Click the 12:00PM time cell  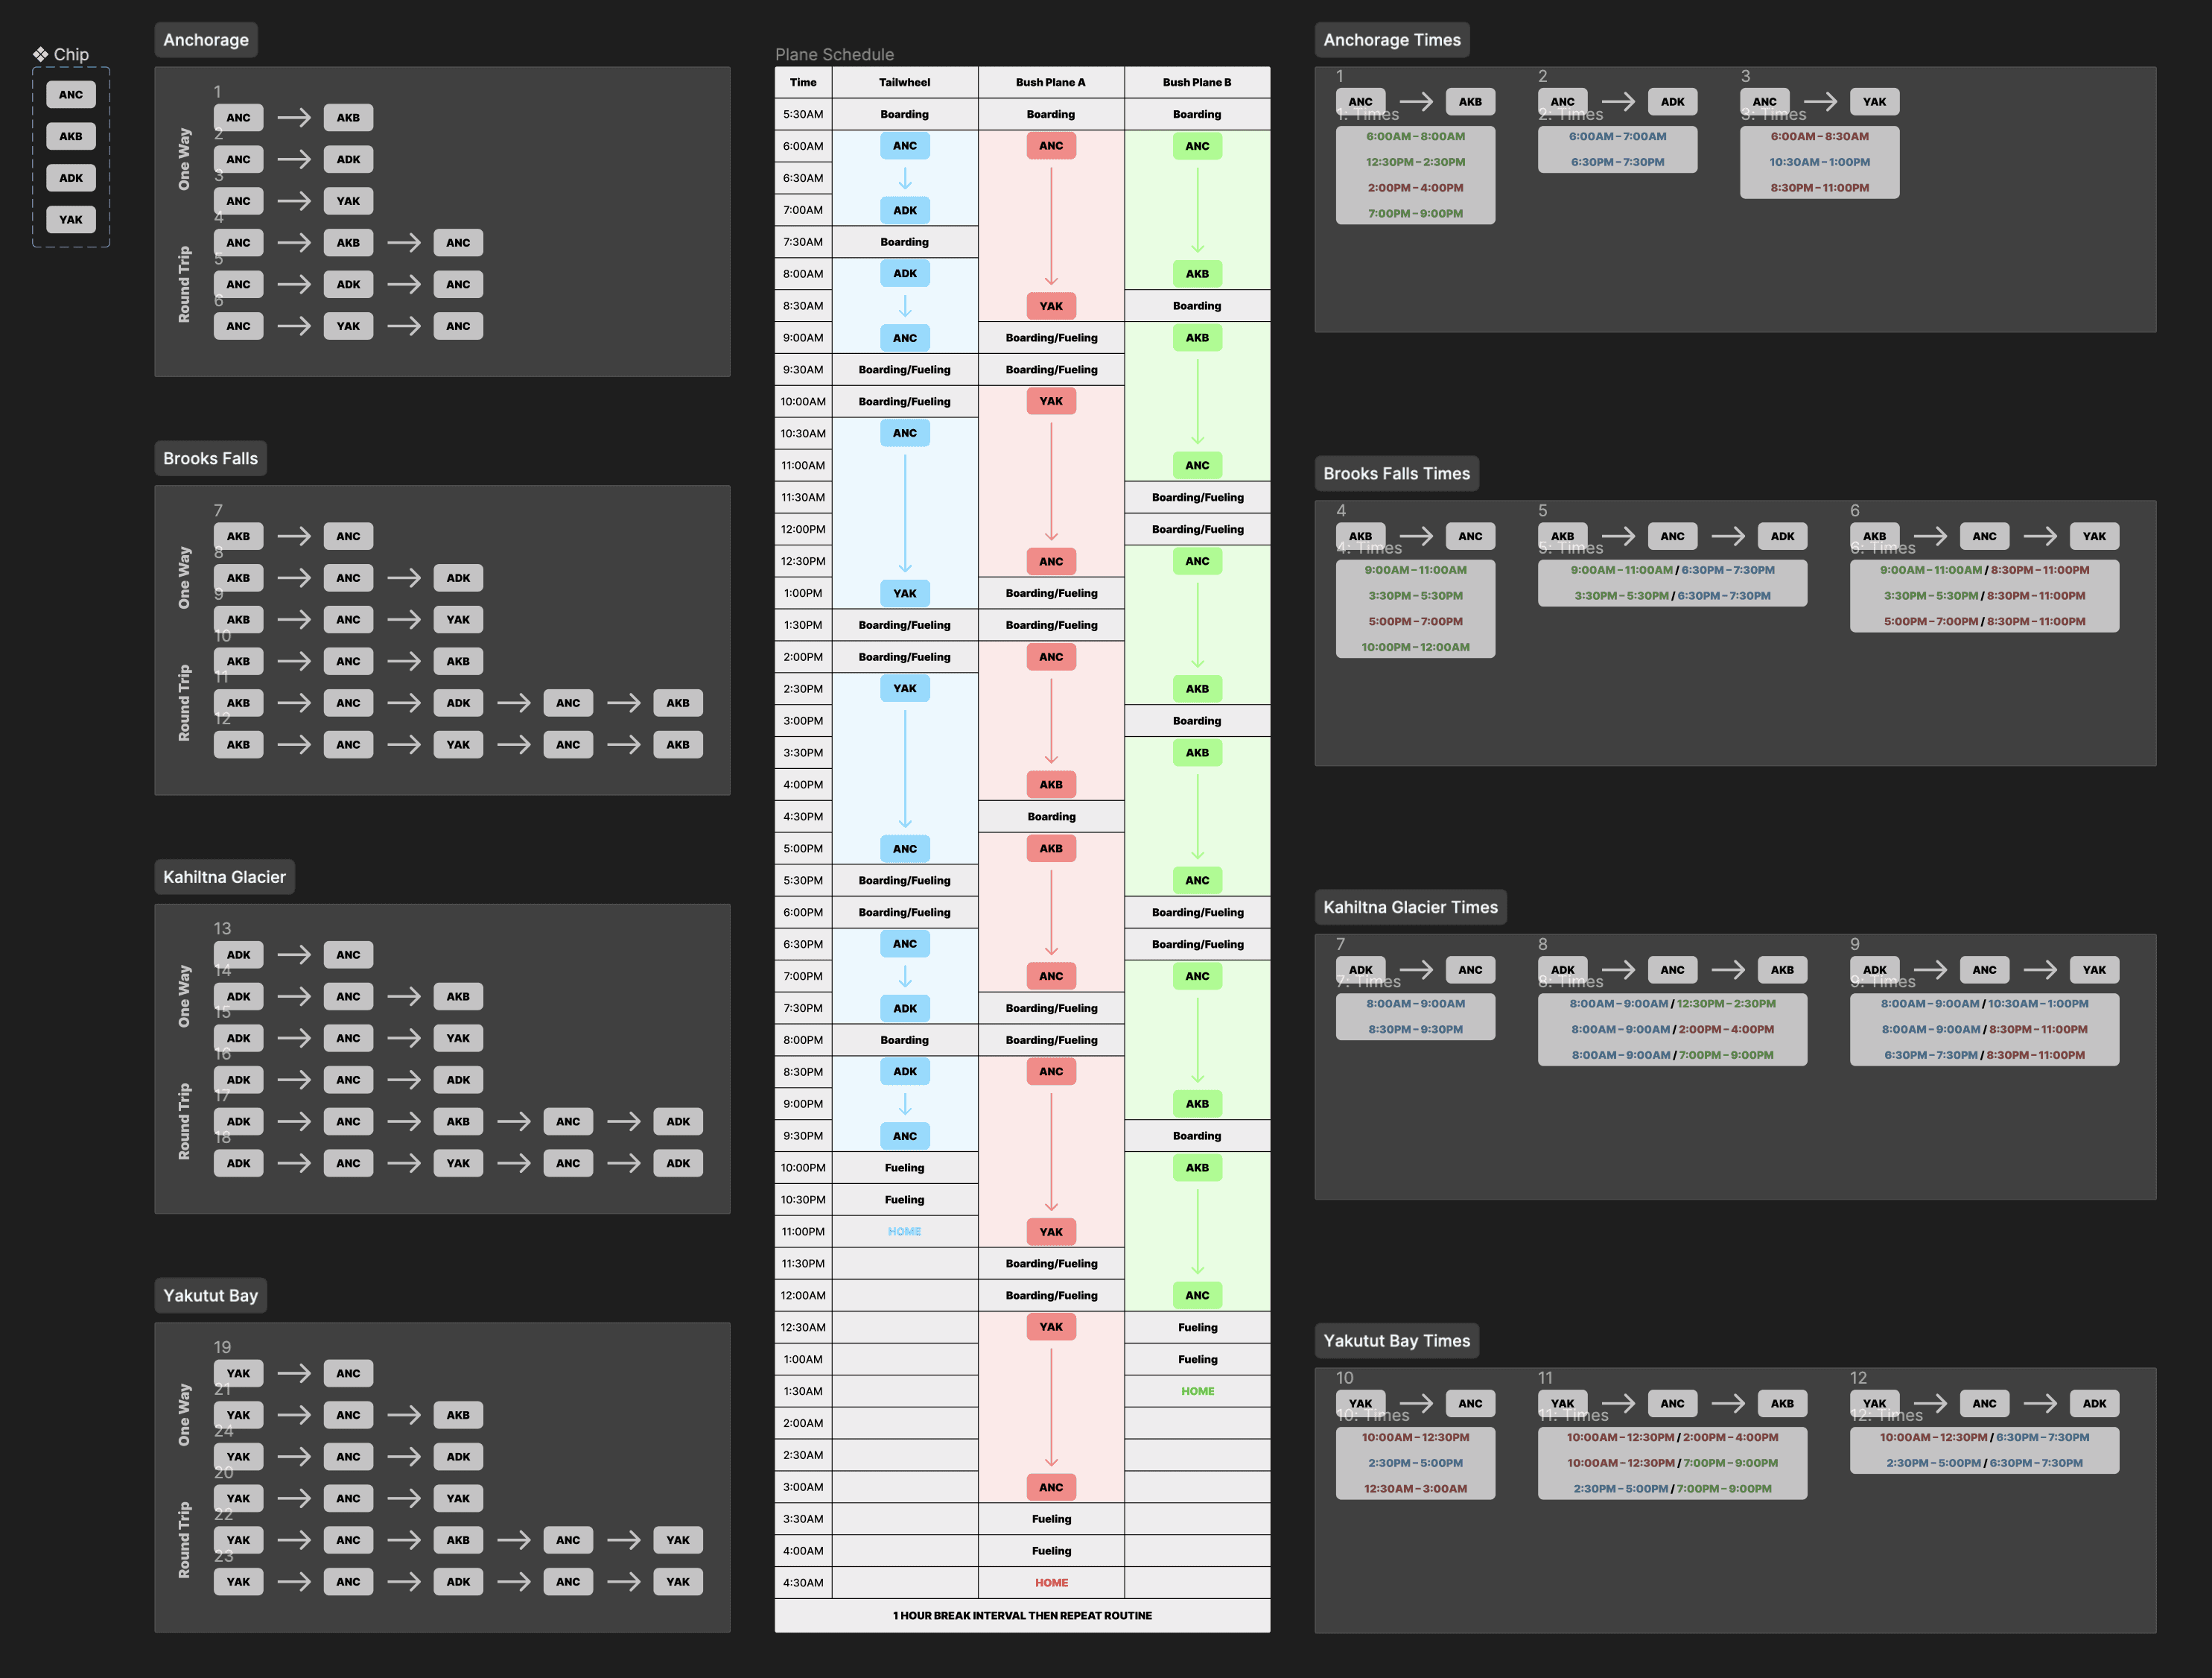click(803, 529)
